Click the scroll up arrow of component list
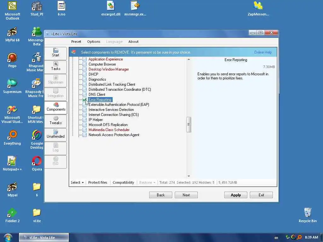 [189, 60]
